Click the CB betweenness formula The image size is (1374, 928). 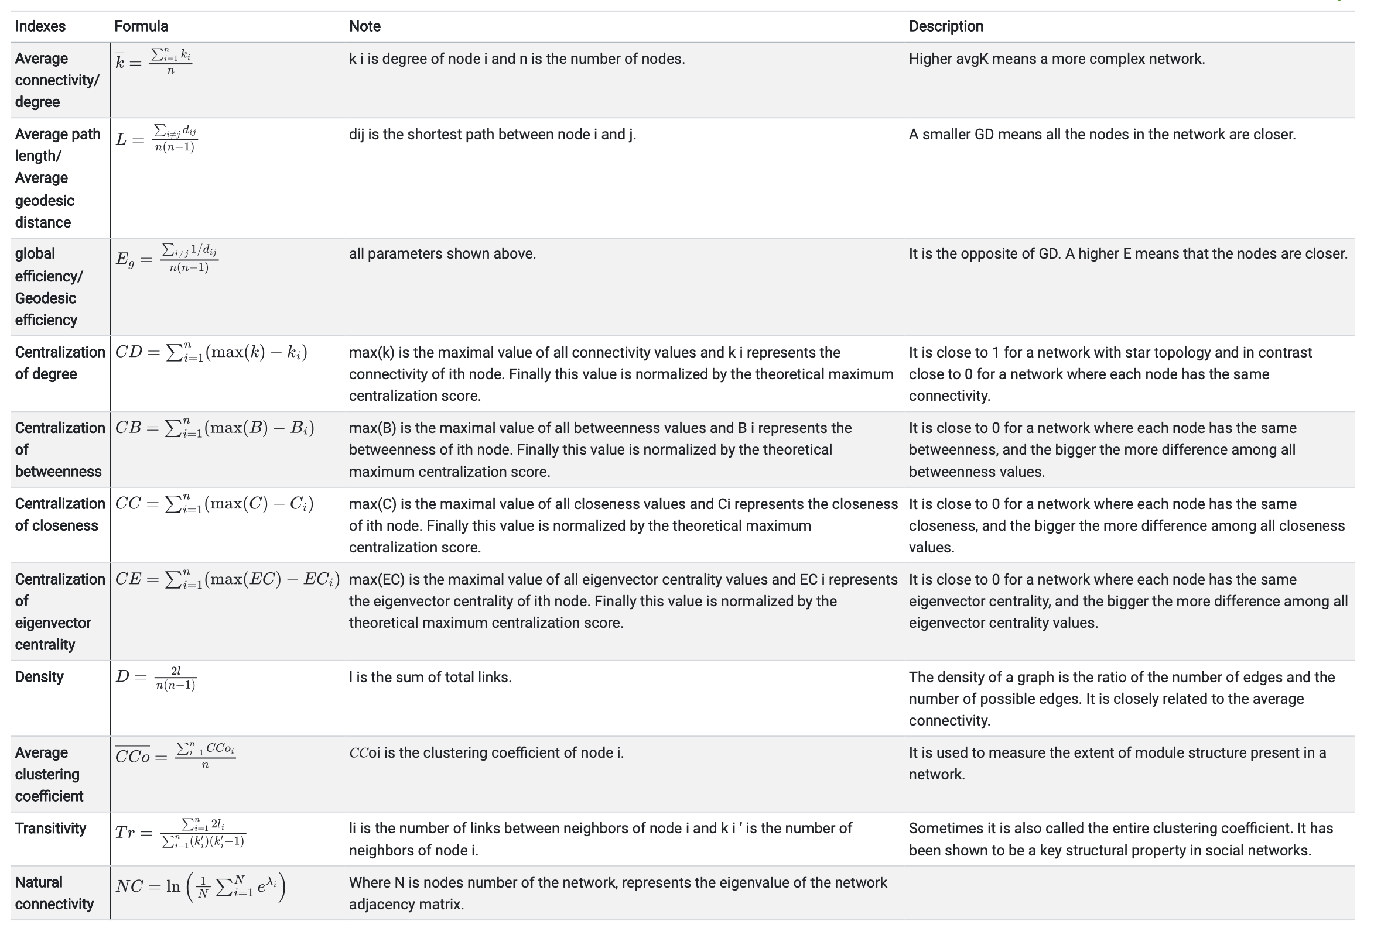click(214, 428)
